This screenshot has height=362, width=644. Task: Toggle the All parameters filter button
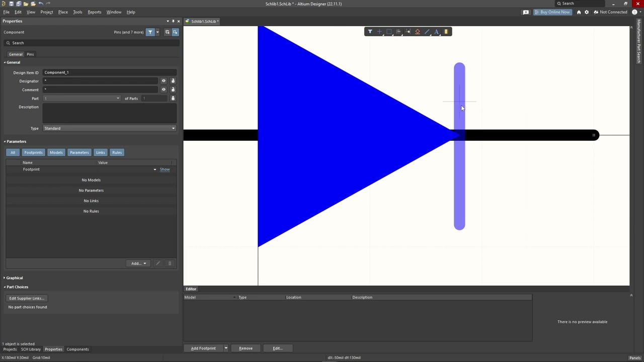point(13,152)
